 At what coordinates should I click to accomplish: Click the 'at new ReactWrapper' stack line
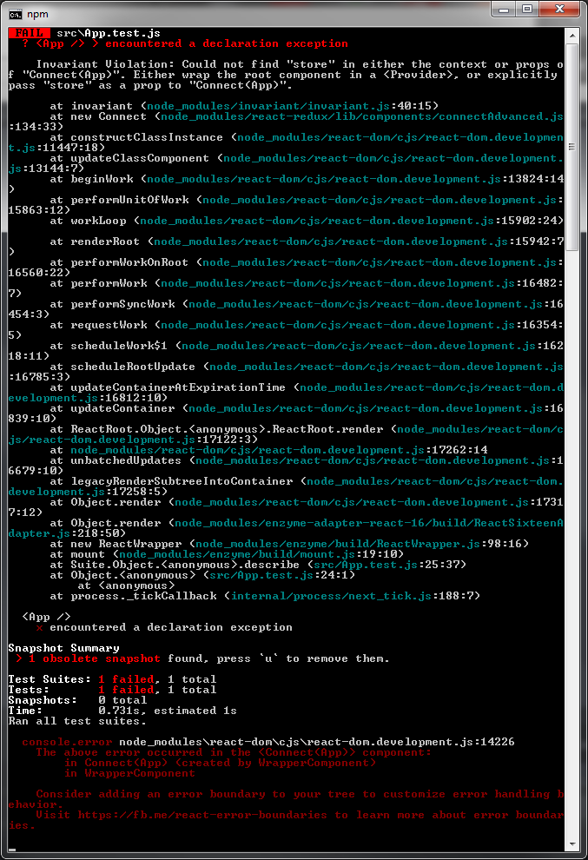coord(289,544)
